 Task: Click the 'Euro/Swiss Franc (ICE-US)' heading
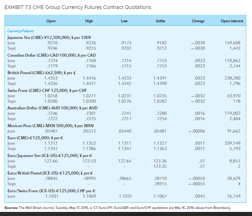52,191
